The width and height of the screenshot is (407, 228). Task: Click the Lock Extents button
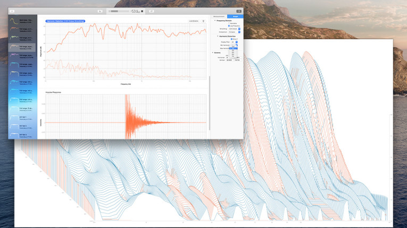tap(194, 21)
